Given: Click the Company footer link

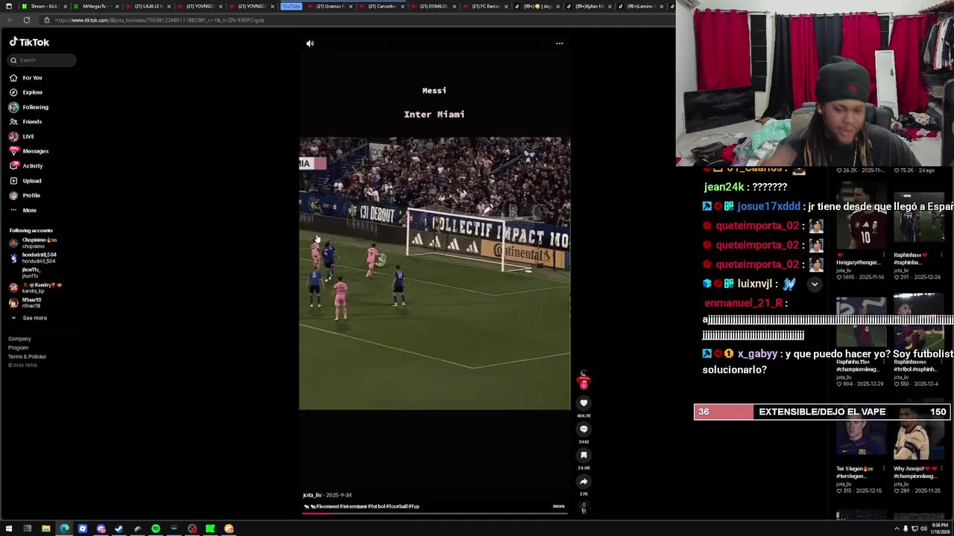Looking at the screenshot, I should click(19, 339).
